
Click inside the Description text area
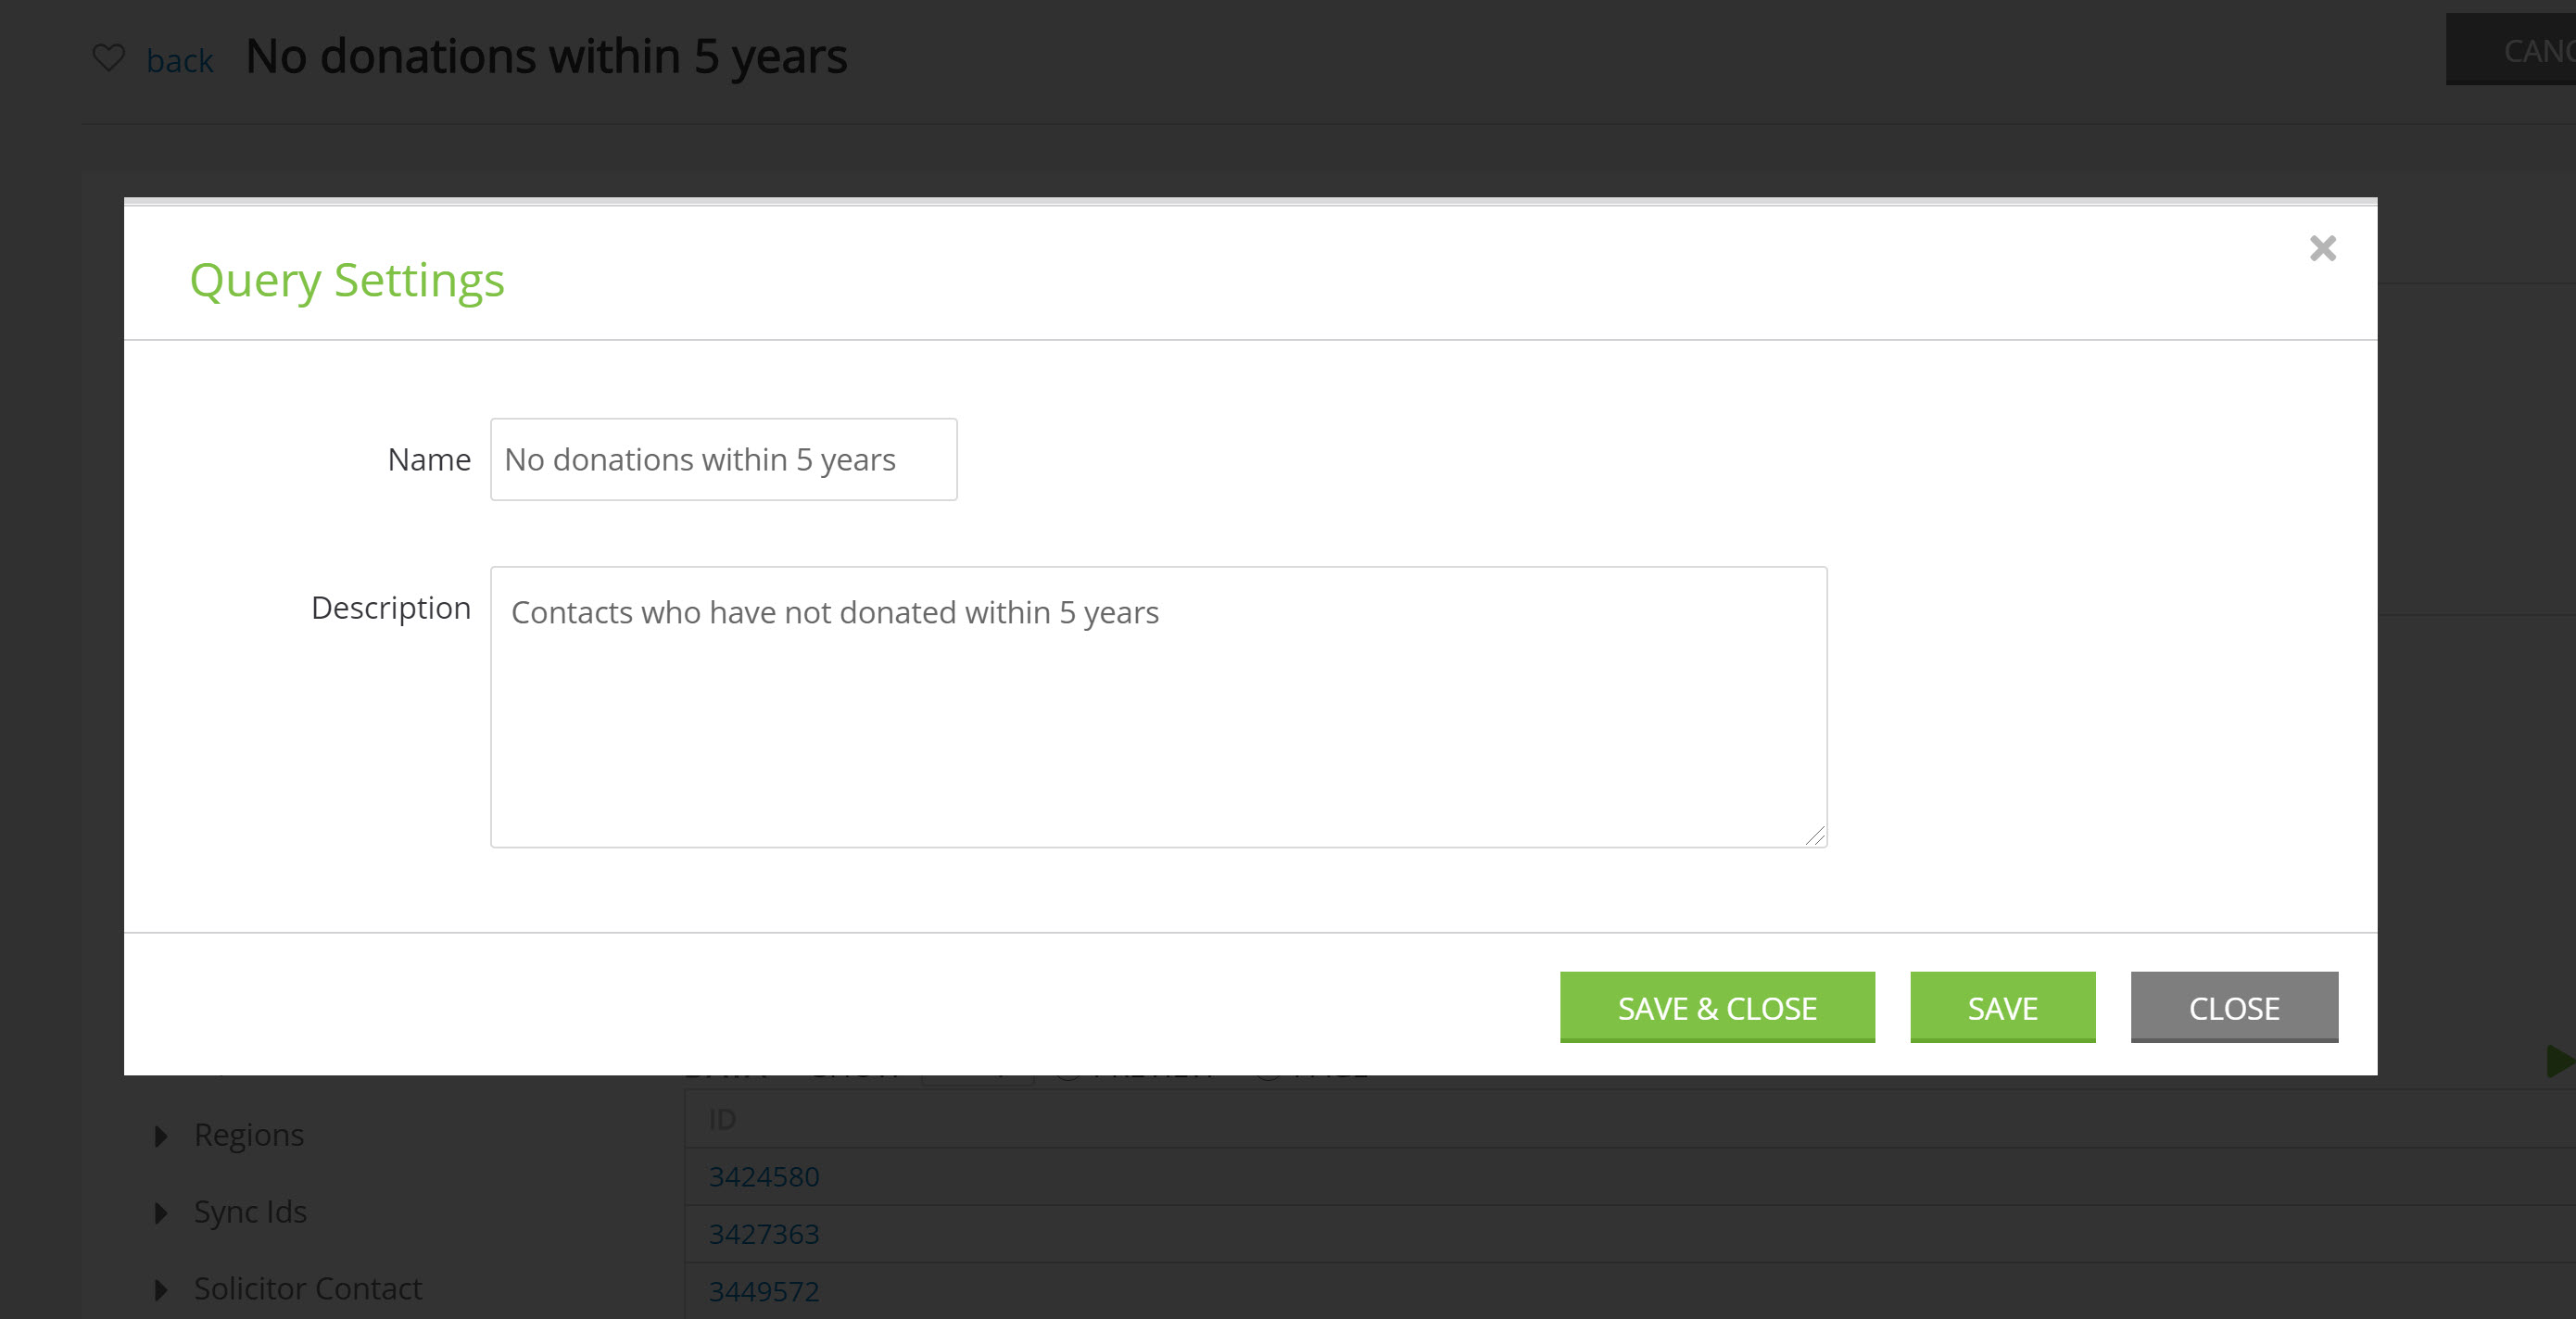click(x=1158, y=708)
